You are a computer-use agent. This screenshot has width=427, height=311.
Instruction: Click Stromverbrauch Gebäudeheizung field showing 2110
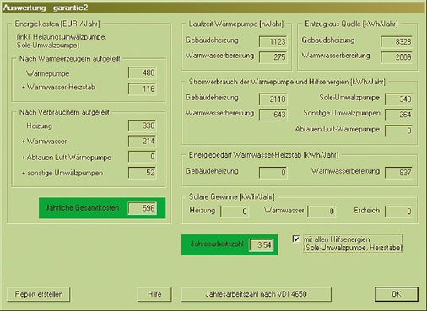pyautogui.click(x=273, y=99)
